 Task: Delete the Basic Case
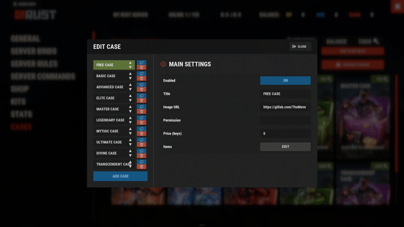coord(141,79)
